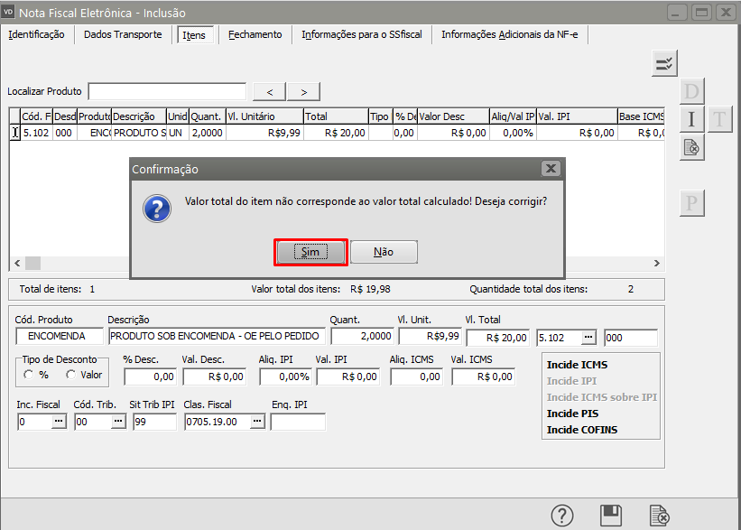This screenshot has height=530, width=741.
Task: Click the grid's horizontal scrollbar thumb
Action: [x=32, y=263]
